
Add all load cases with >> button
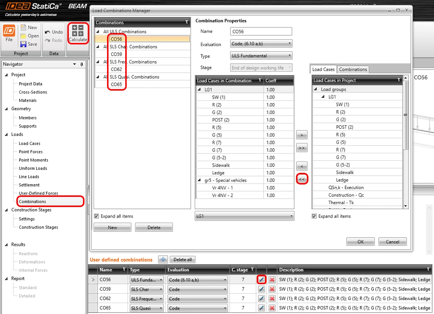(x=302, y=148)
